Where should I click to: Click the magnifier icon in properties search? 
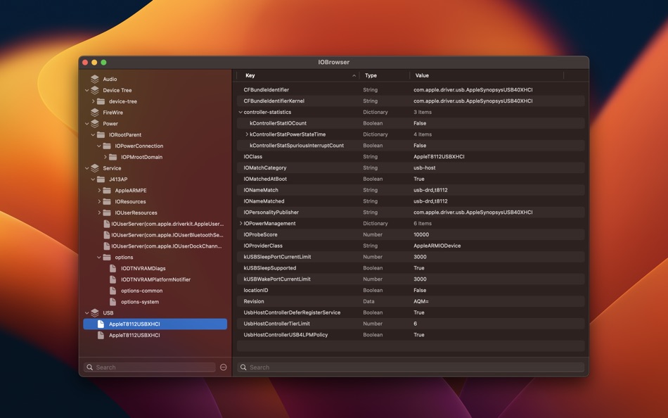coord(243,367)
